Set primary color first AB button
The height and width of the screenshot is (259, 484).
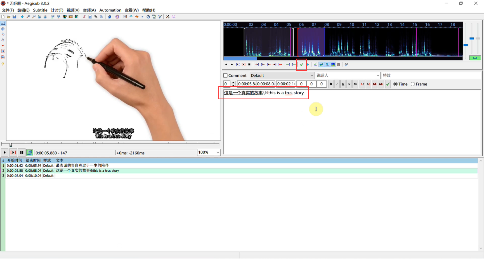(x=362, y=84)
